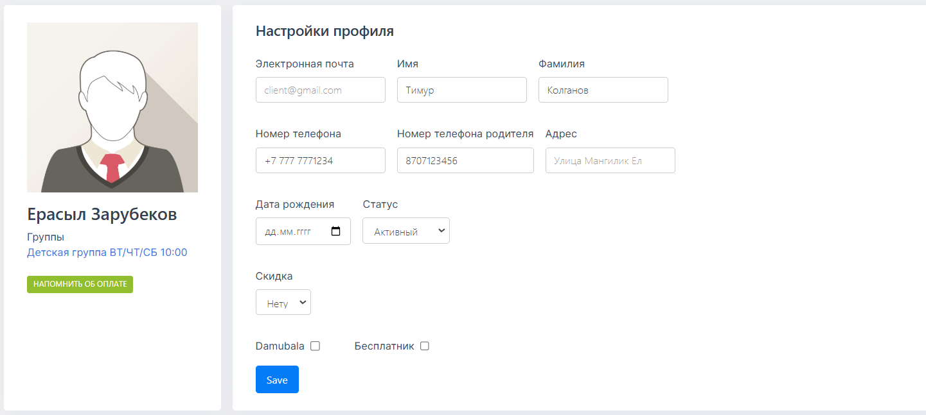The image size is (926, 415).
Task: Tick the Бесплатник checkbox
Action: click(x=424, y=346)
